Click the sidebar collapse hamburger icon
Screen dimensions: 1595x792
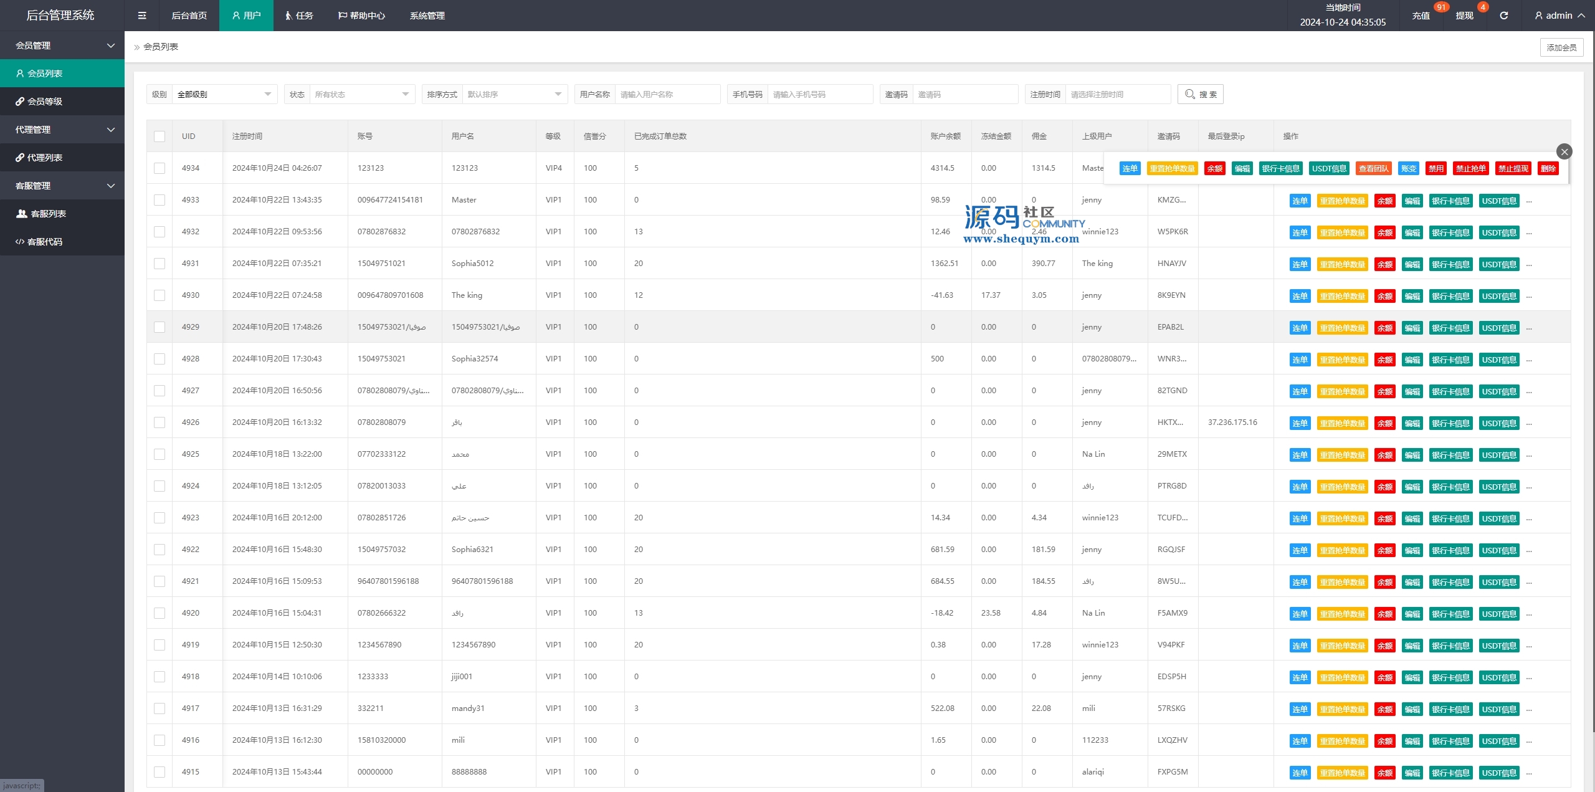coord(142,16)
